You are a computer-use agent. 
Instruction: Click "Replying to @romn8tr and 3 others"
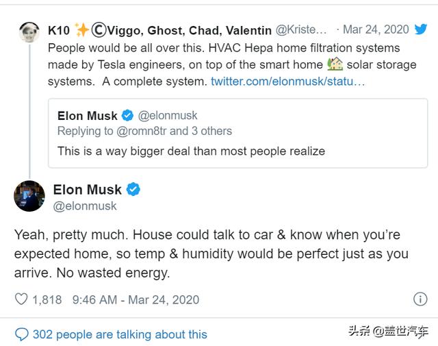click(144, 131)
